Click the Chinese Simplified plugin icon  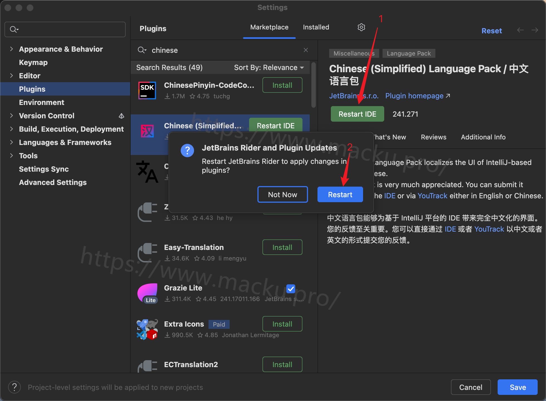pyautogui.click(x=147, y=131)
